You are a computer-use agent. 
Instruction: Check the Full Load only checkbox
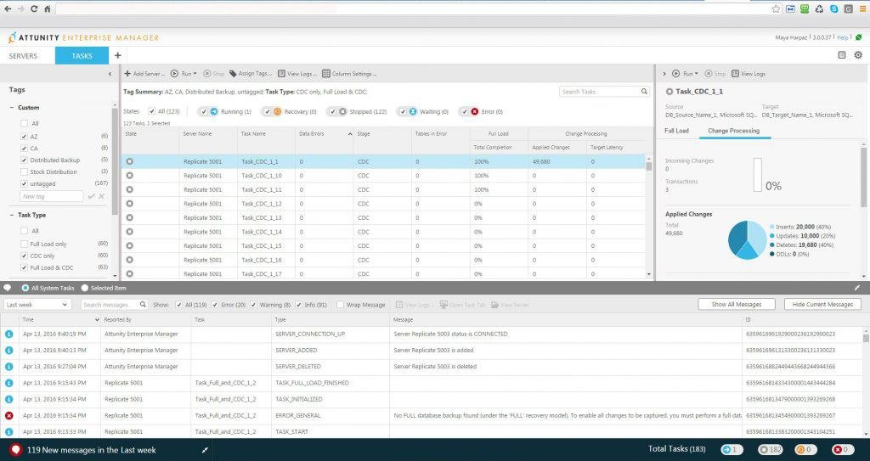coord(24,245)
